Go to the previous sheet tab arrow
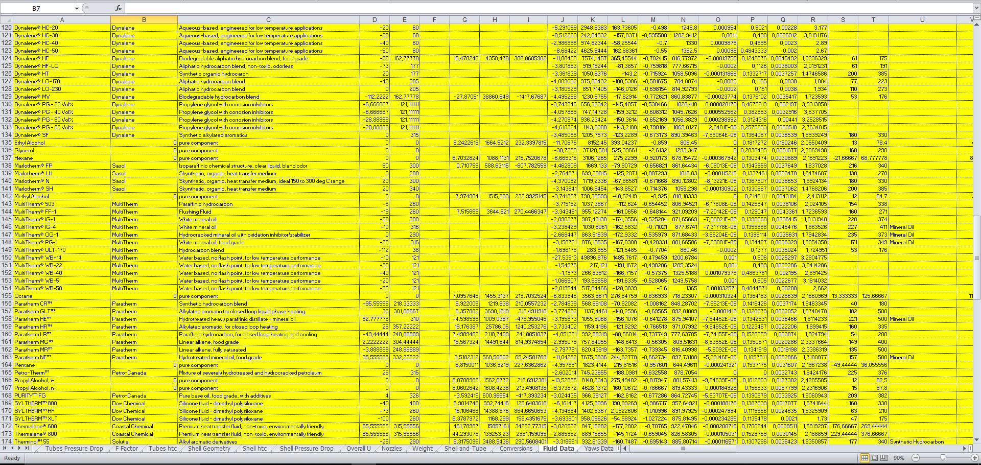Viewport: 981px width, 465px height. [12, 449]
